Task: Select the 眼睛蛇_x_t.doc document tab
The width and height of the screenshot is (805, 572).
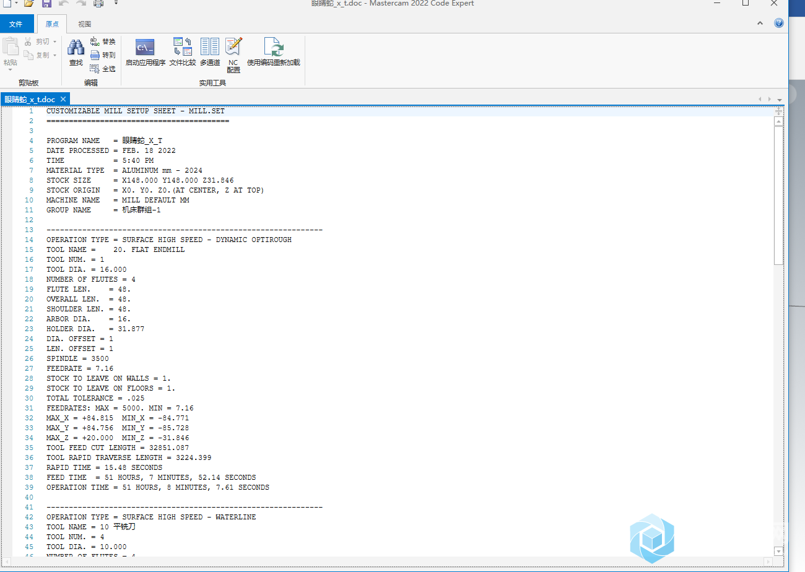Action: pyautogui.click(x=30, y=99)
